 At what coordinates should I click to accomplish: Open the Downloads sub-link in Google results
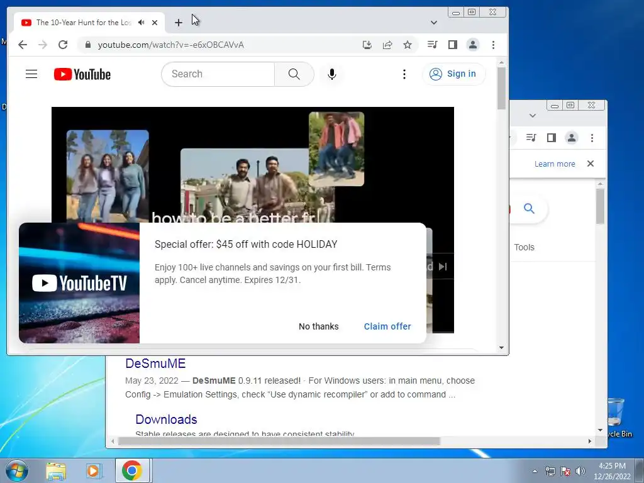[166, 419]
